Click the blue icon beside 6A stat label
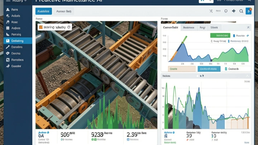Image resolution: width=258 pixels, height=145 pixels. coord(48,132)
